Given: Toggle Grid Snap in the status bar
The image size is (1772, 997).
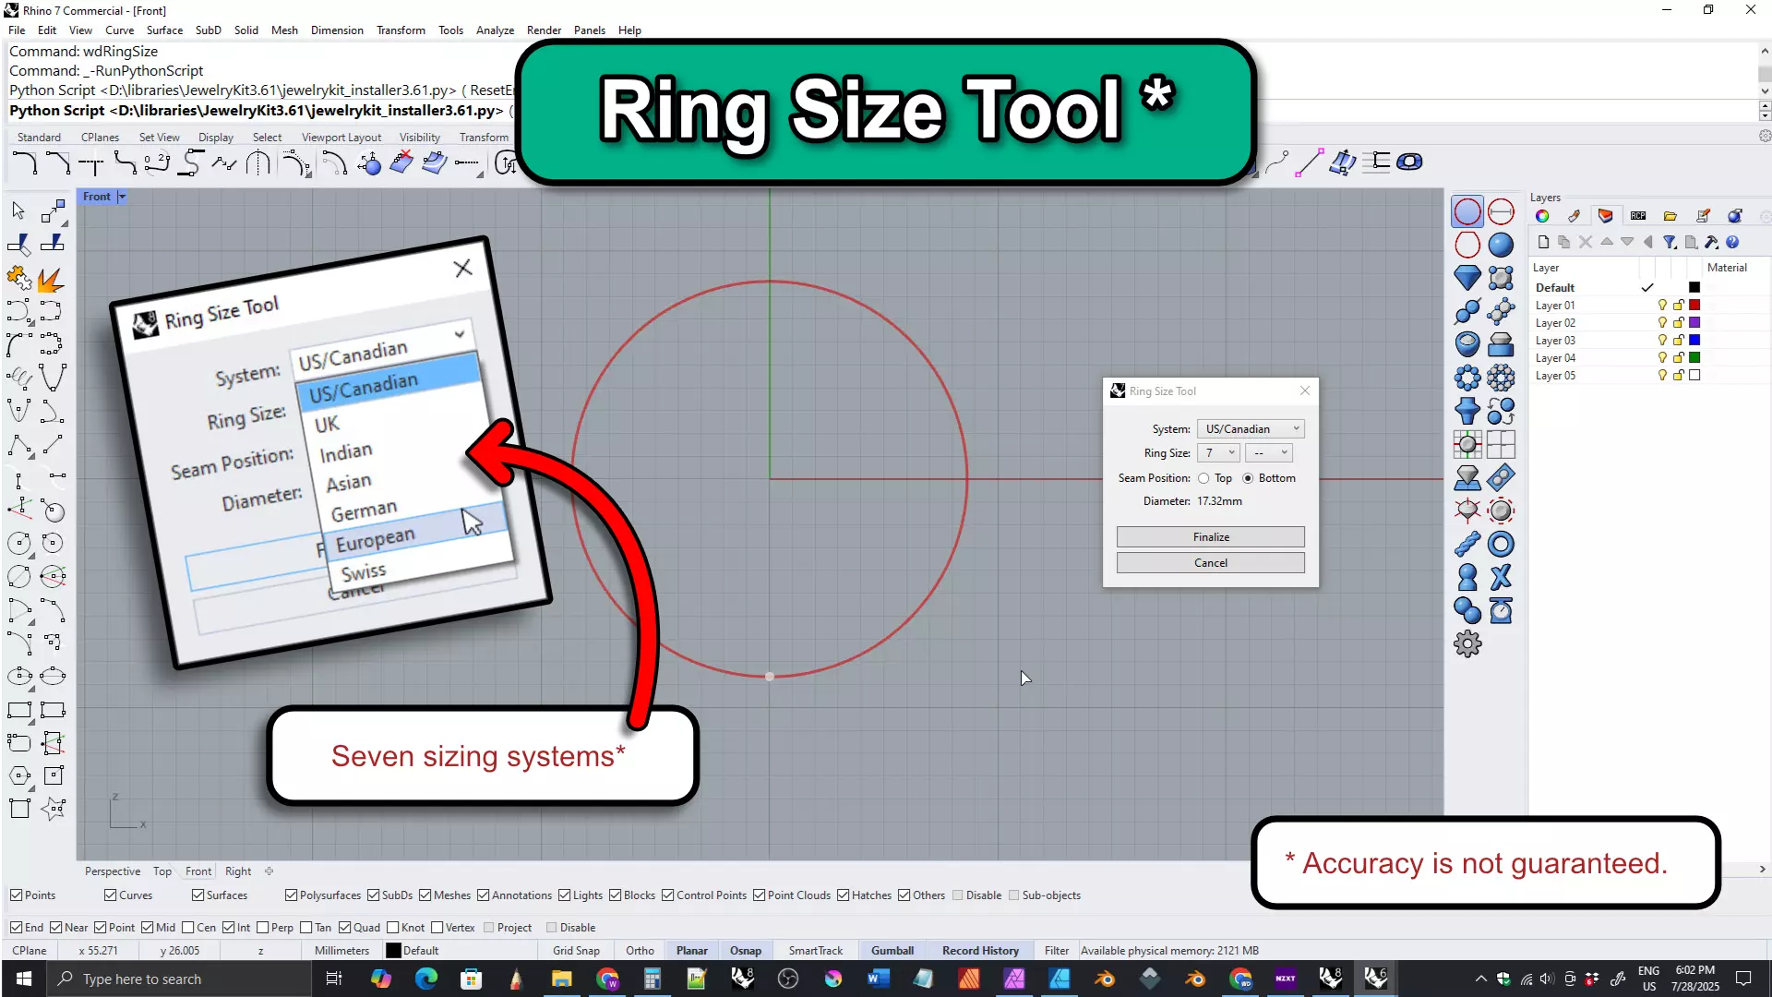Looking at the screenshot, I should [x=576, y=951].
